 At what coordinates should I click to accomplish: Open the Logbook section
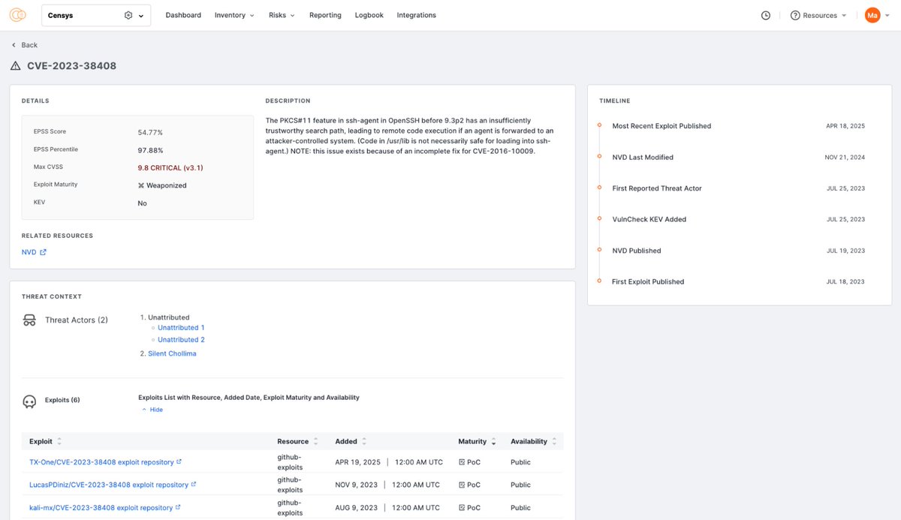[x=369, y=14]
